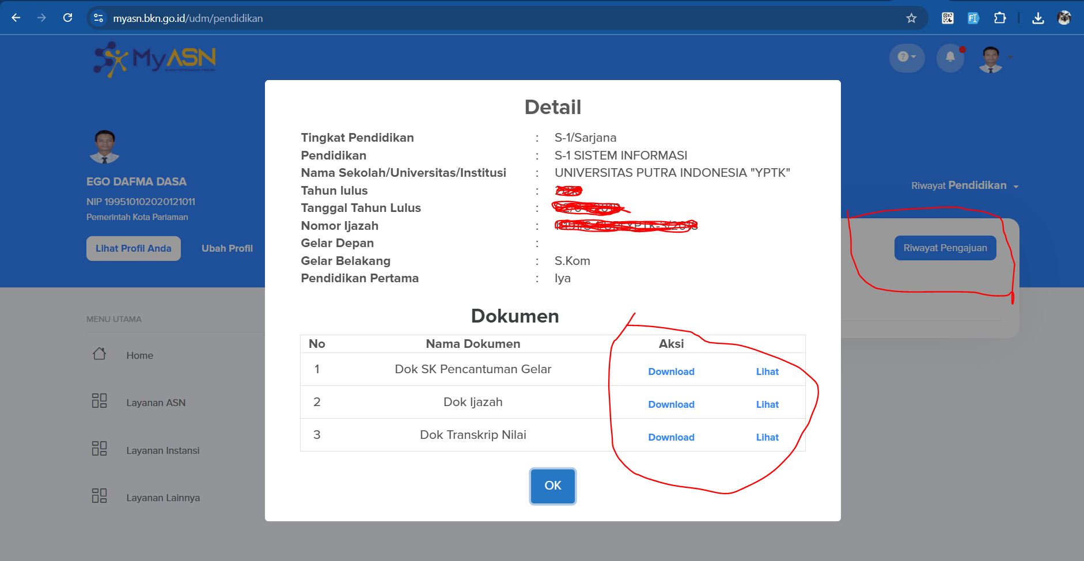Screen dimensions: 1084x561
Task: Expand the help question-mark dropdown
Action: pos(907,57)
